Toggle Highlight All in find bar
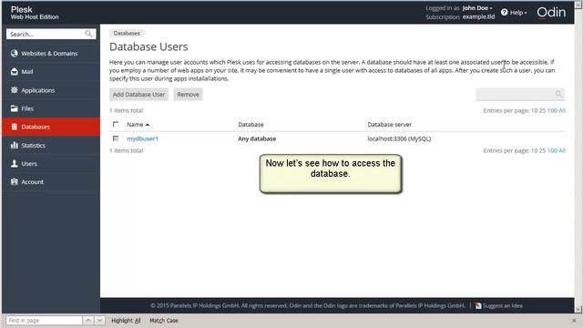Screen dimensions: 583x328 126,320
